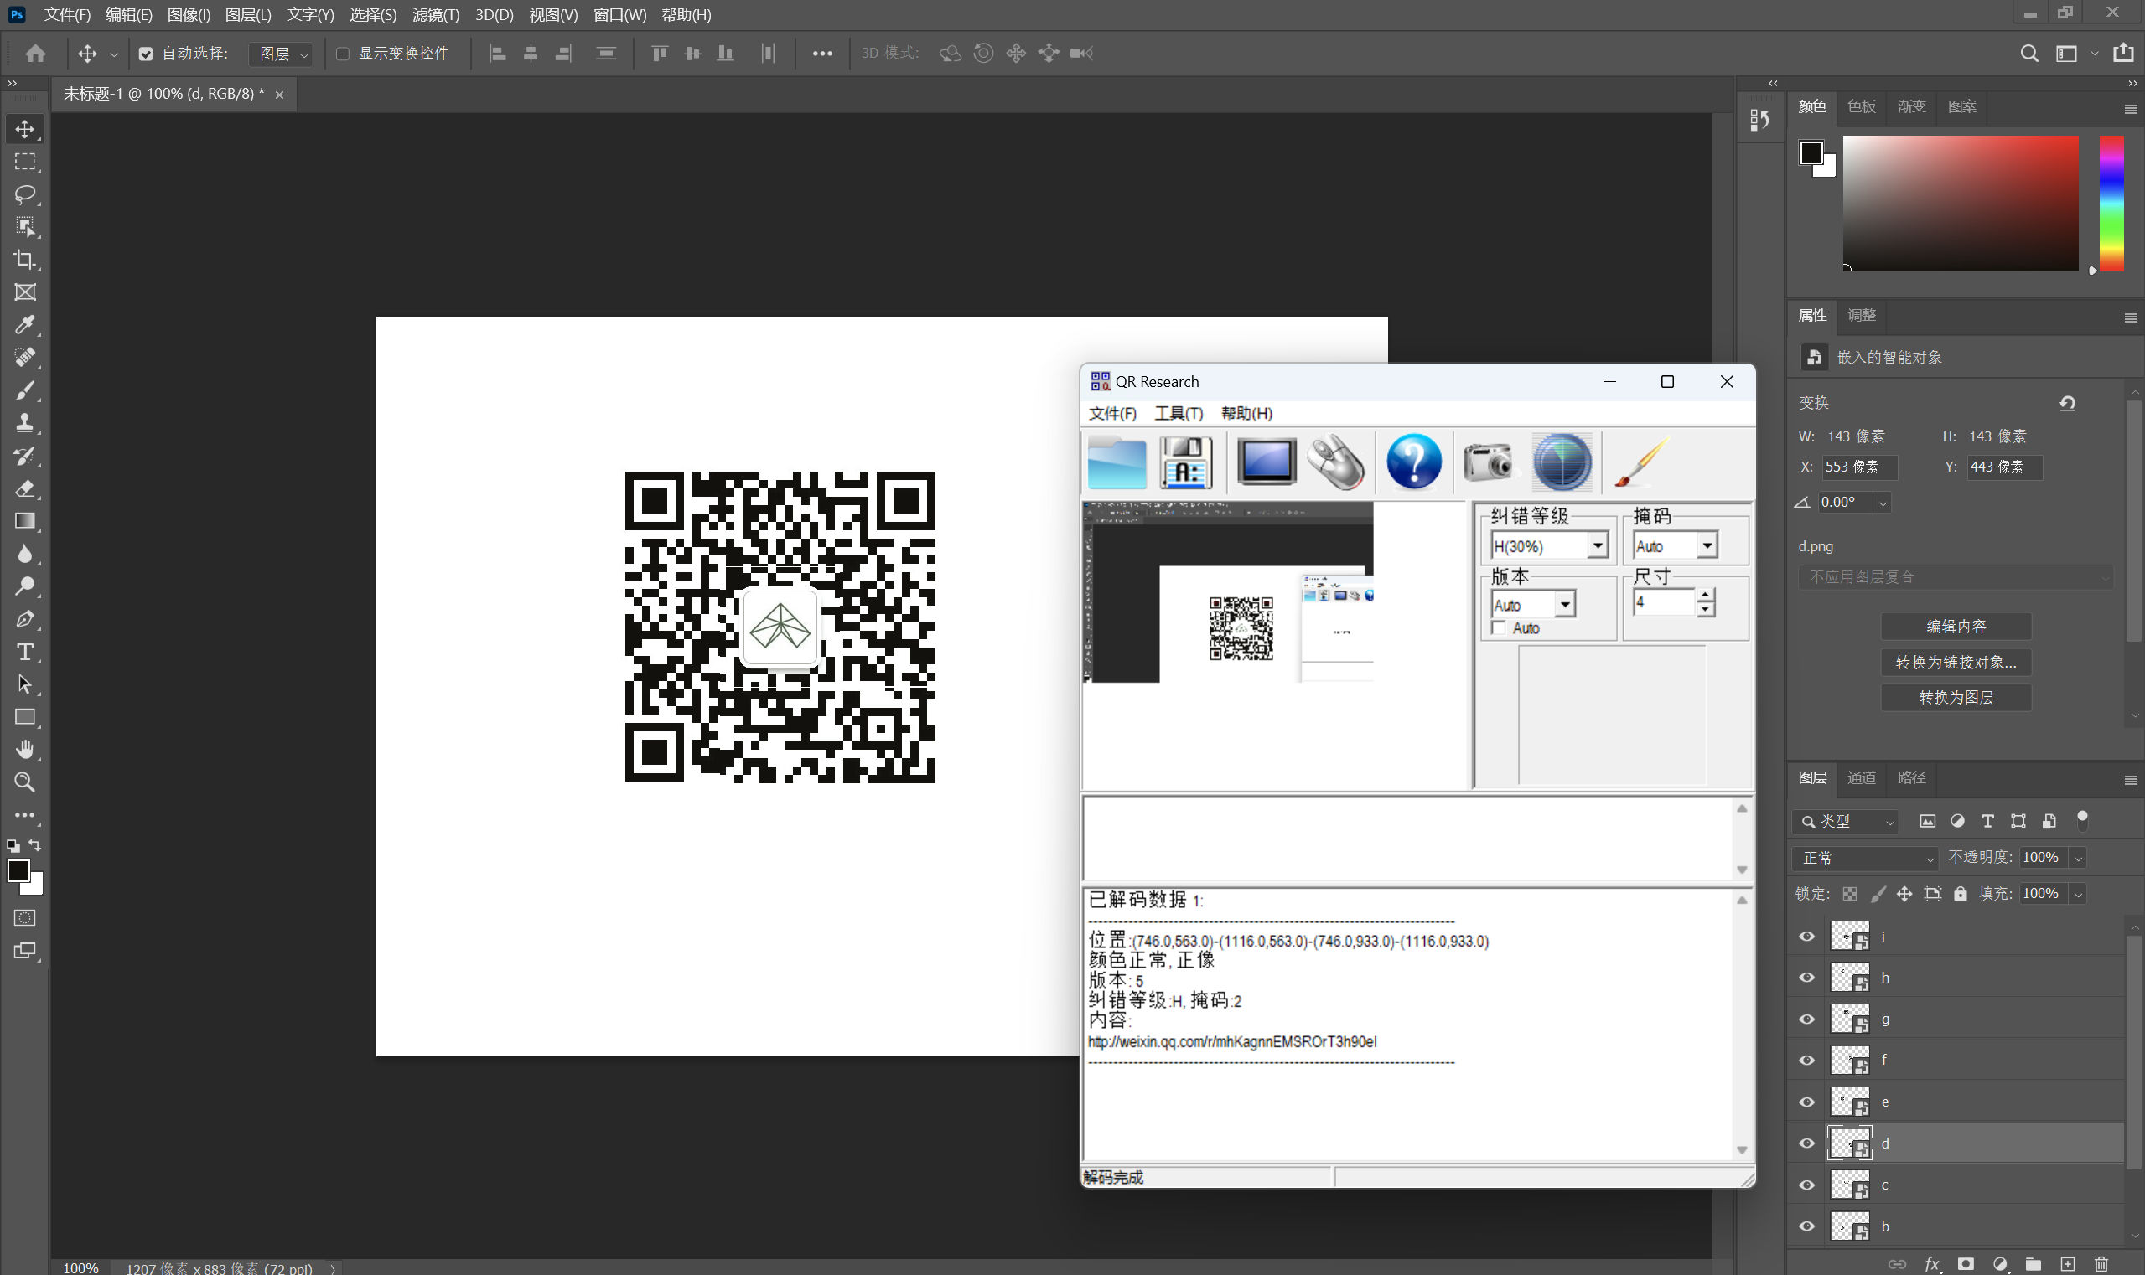Screen dimensions: 2145x1275
Task: Open file folder icon in QR Research
Action: coord(1117,462)
